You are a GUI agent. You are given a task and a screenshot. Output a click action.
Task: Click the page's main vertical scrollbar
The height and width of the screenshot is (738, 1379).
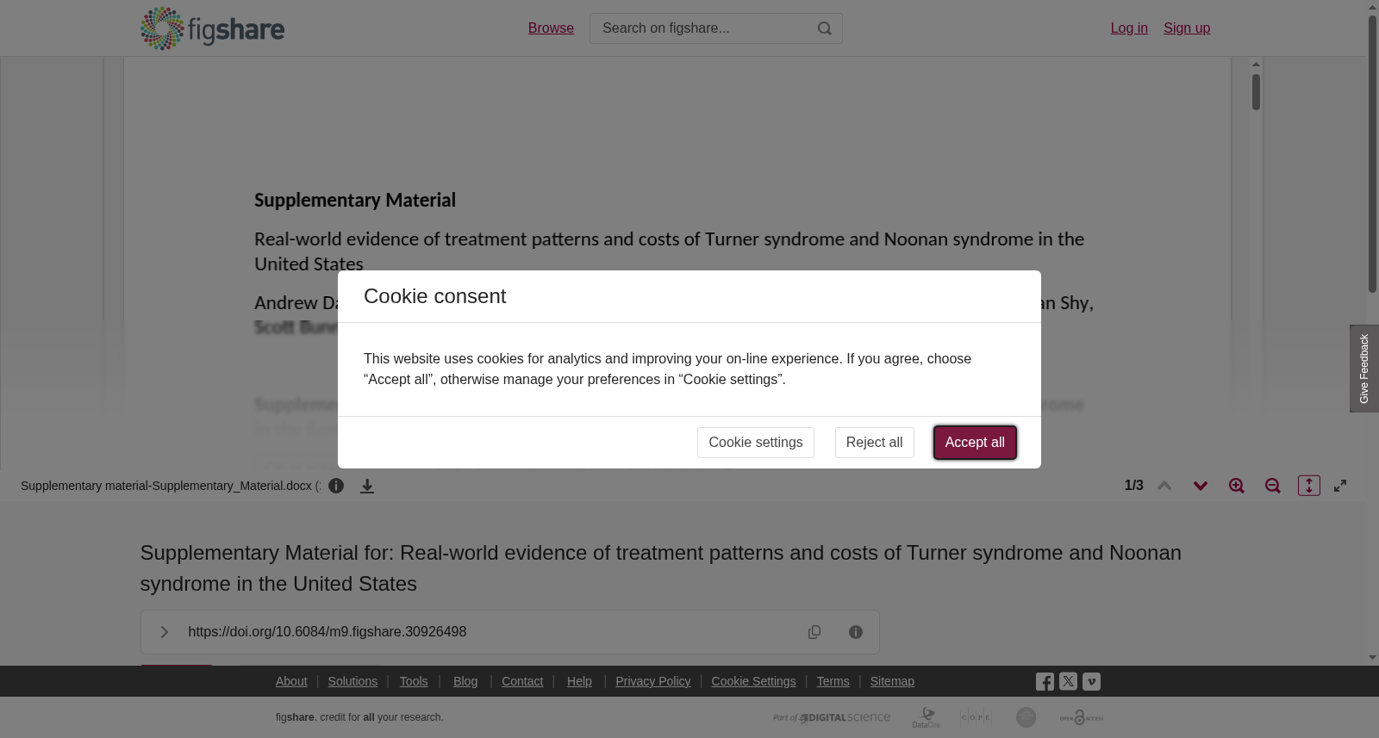tap(1372, 155)
